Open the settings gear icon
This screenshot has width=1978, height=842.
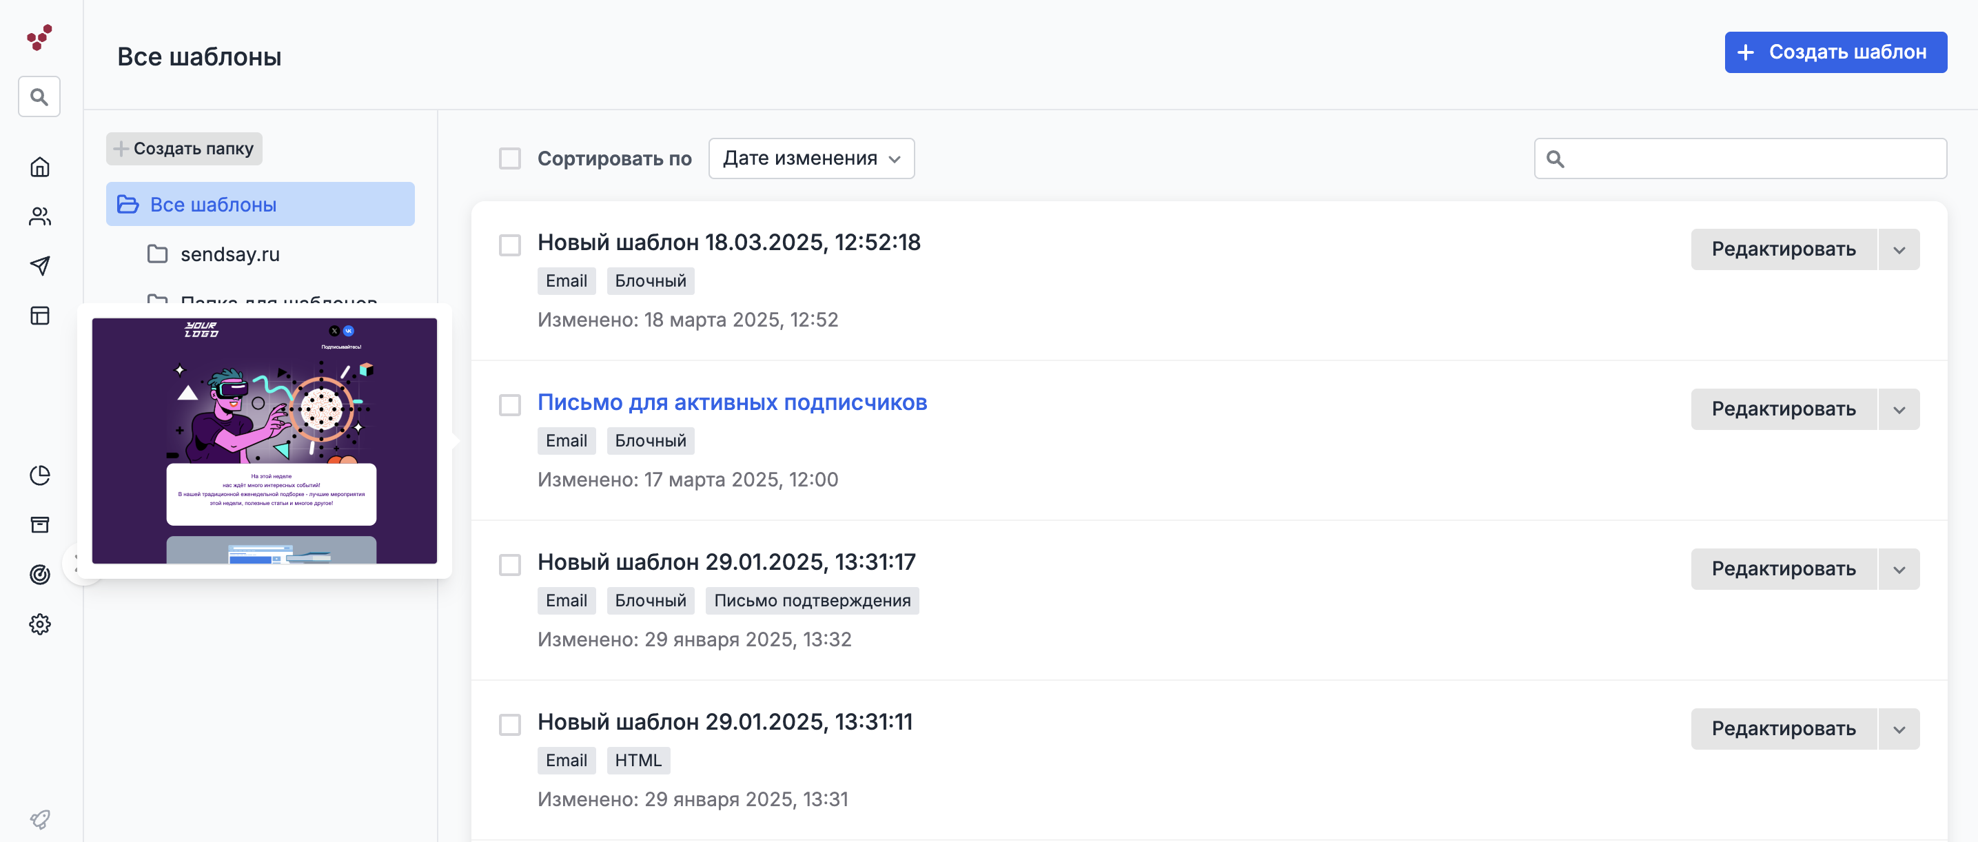point(40,624)
